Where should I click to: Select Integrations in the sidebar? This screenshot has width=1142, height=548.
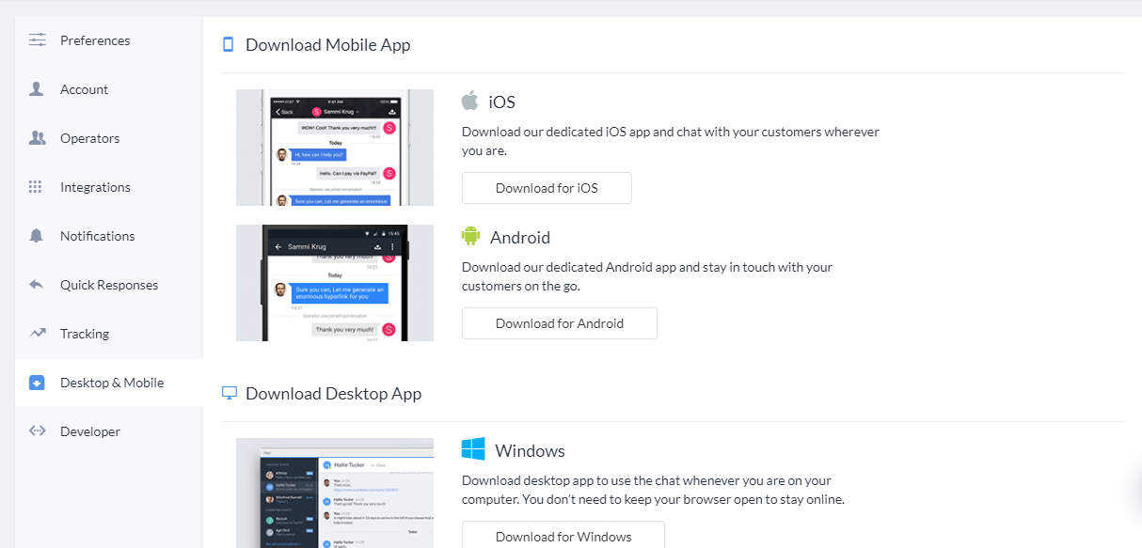coord(108,187)
